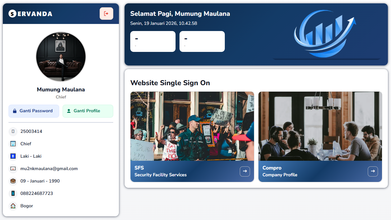Click the blue growth chart graphic
The width and height of the screenshot is (391, 220).
(324, 34)
